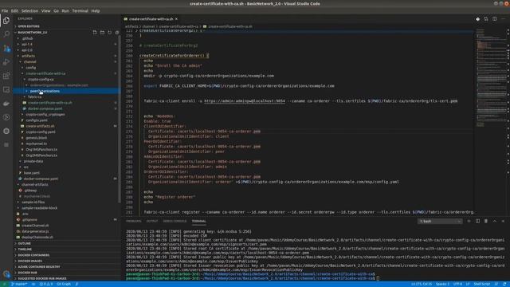
Task: Open the Extensions view
Action: click(6, 76)
